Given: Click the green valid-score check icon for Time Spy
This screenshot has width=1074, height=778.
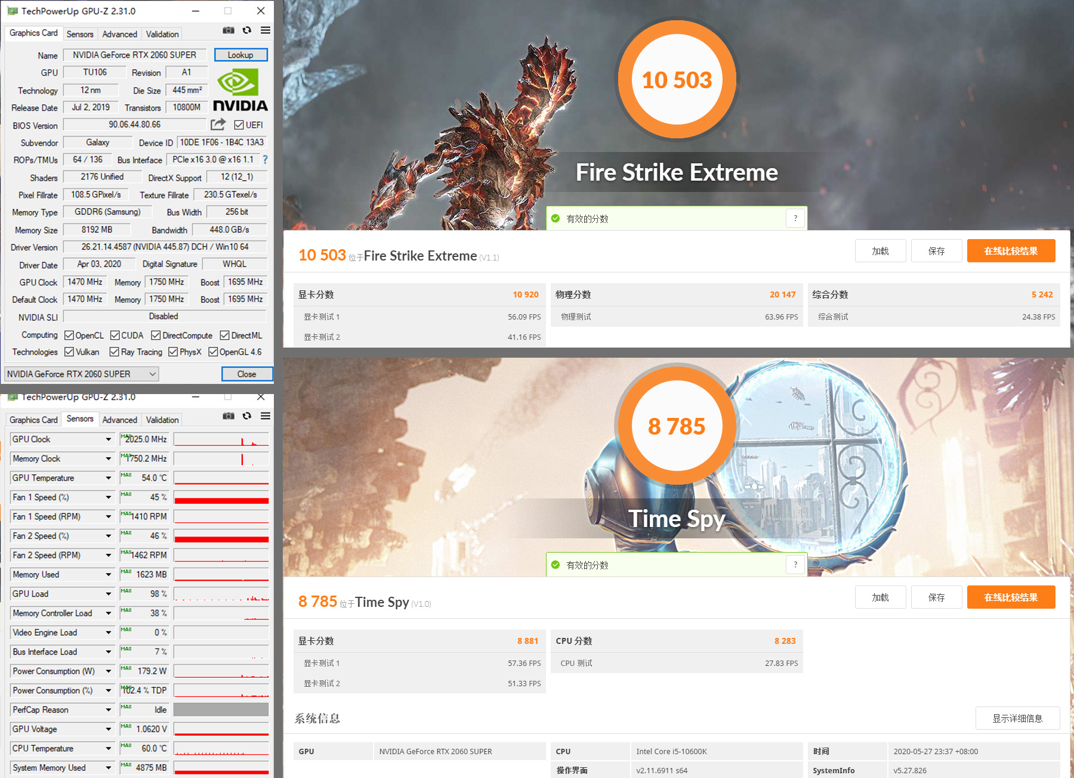Looking at the screenshot, I should click(555, 565).
